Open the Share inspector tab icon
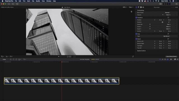The image size is (179, 101). coord(143,7)
